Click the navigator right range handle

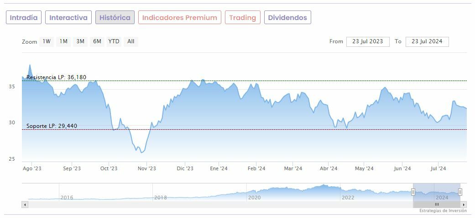coord(460,192)
